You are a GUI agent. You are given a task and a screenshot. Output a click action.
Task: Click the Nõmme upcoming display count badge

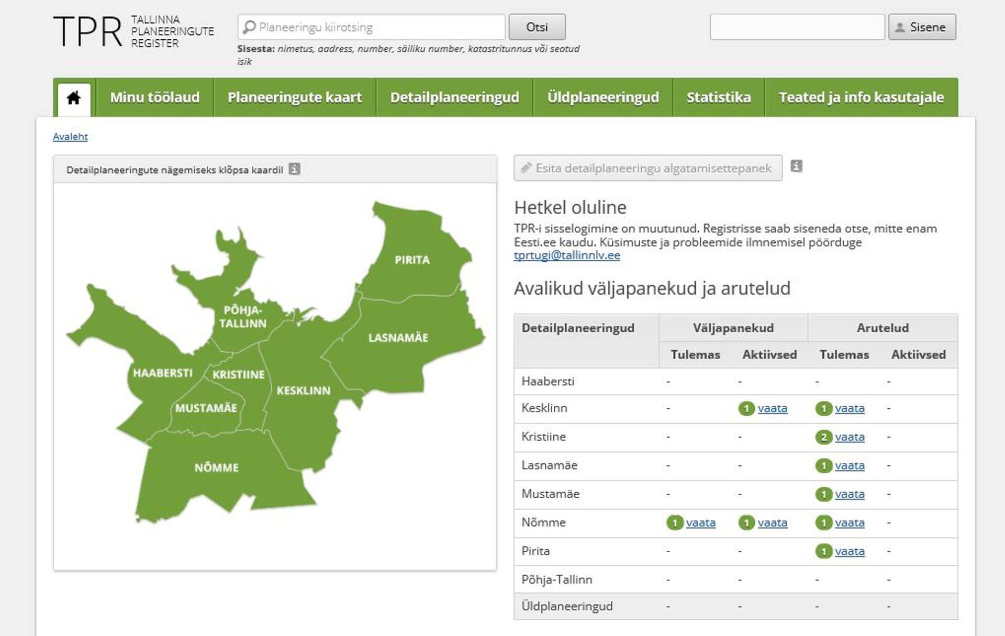[x=675, y=523]
